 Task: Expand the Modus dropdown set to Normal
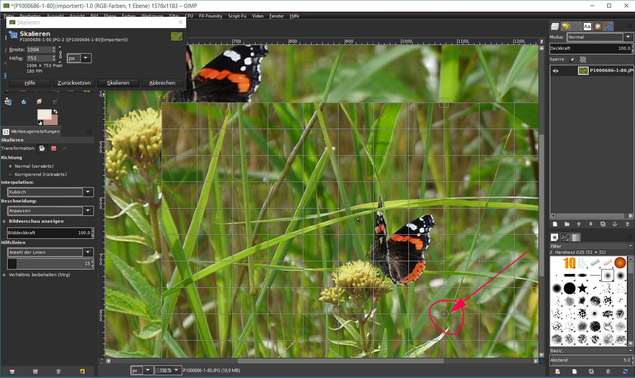[628, 37]
